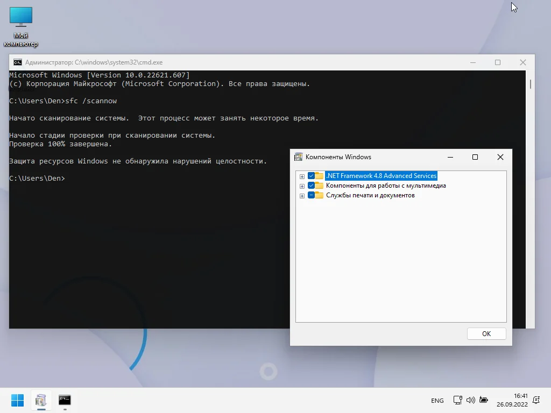Click the 'Проверка 100% завершена.' line in cmd

[60, 144]
